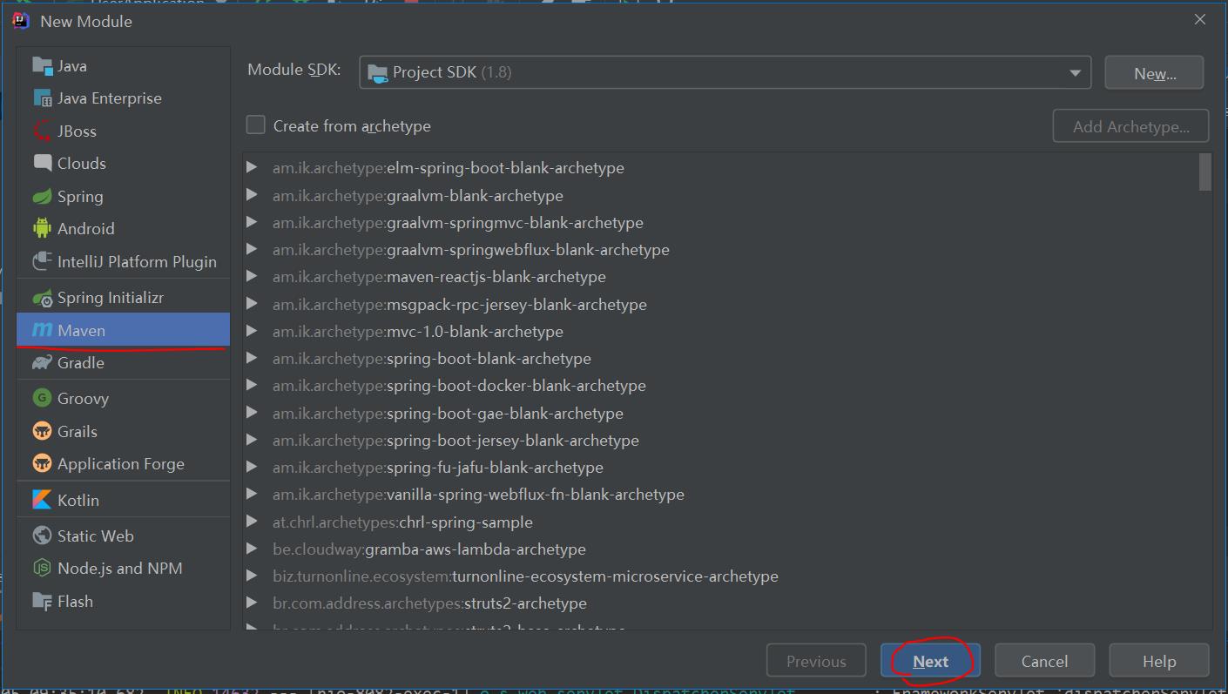Click the Flash folder icon
Screen dimensions: 1228x694
pos(42,602)
